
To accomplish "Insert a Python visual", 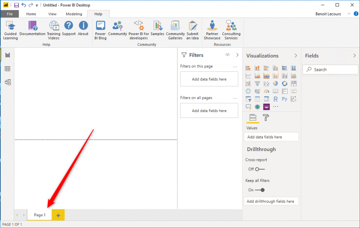I will point(285,99).
